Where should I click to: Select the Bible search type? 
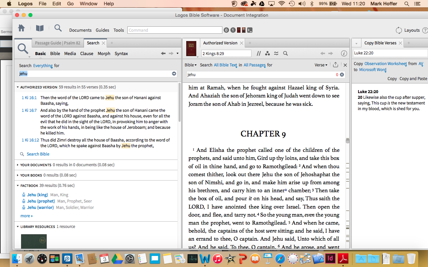tap(55, 53)
